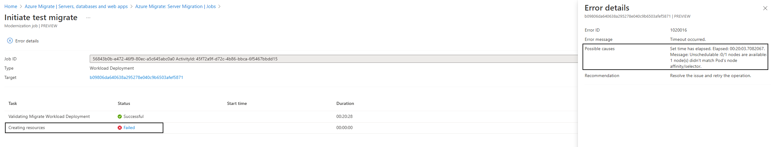Click the Error details toolbar button
776x147 pixels.
[x=23, y=41]
